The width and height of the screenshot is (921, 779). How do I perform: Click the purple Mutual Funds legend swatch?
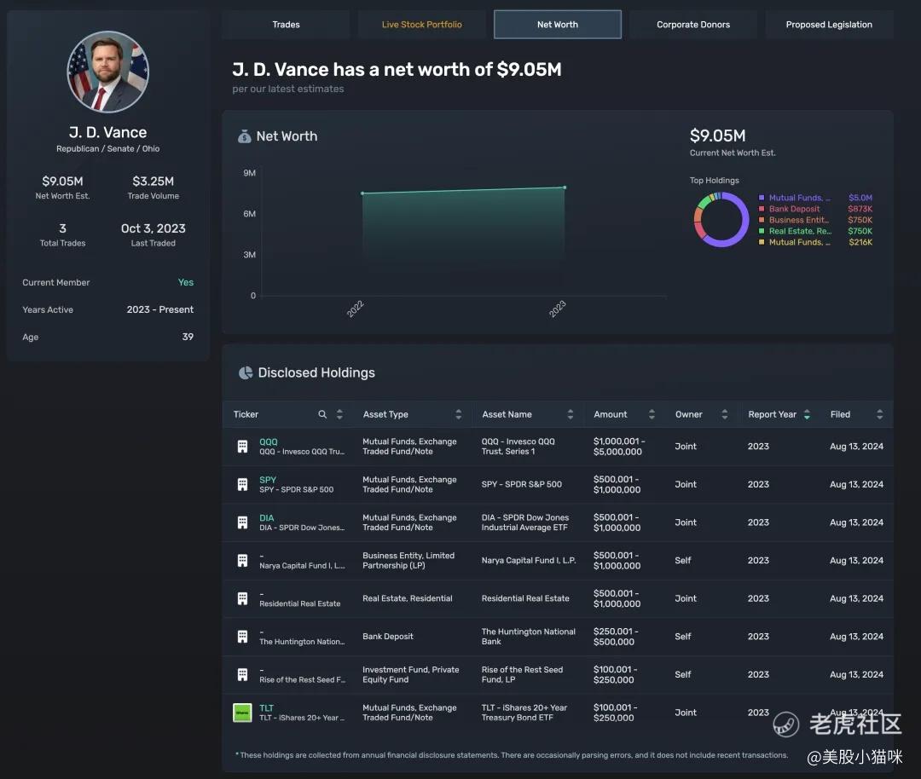(762, 198)
